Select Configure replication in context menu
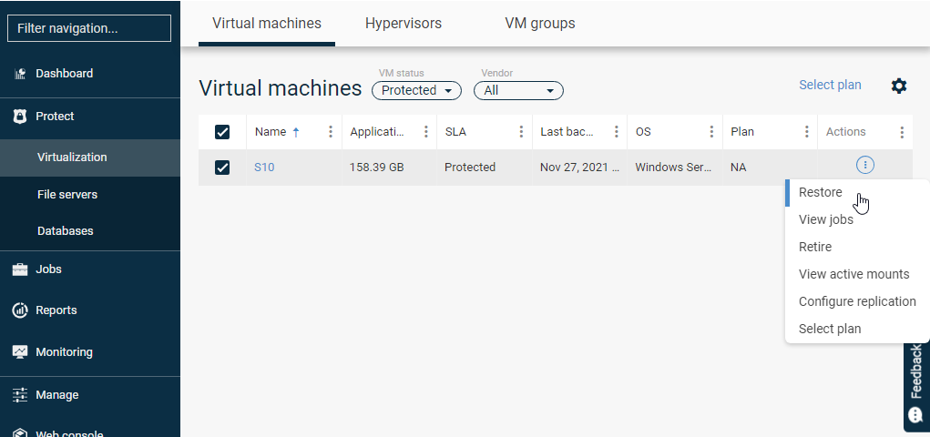The height and width of the screenshot is (437, 930). (856, 301)
